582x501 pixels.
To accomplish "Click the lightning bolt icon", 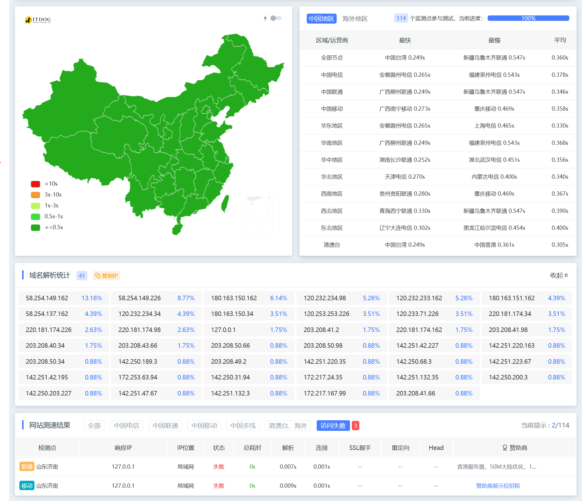I will [x=265, y=18].
